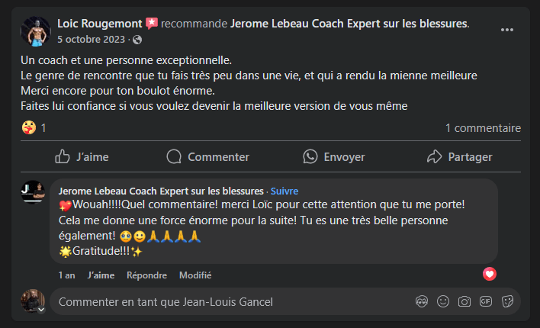The height and width of the screenshot is (328, 540).
Task: Click the heart reaction on Jerome's reply
Action: click(x=490, y=274)
